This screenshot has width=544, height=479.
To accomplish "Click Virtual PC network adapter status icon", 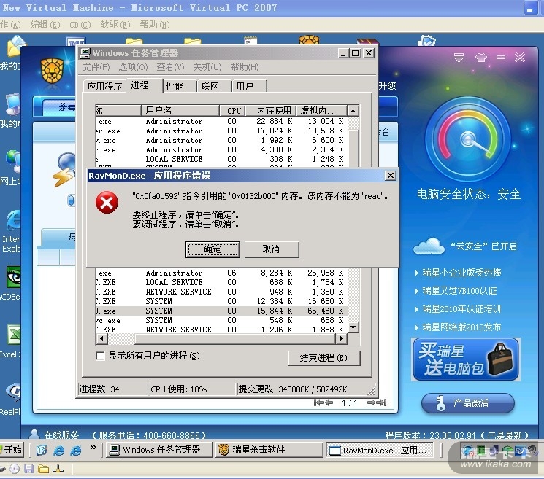I will (58, 469).
